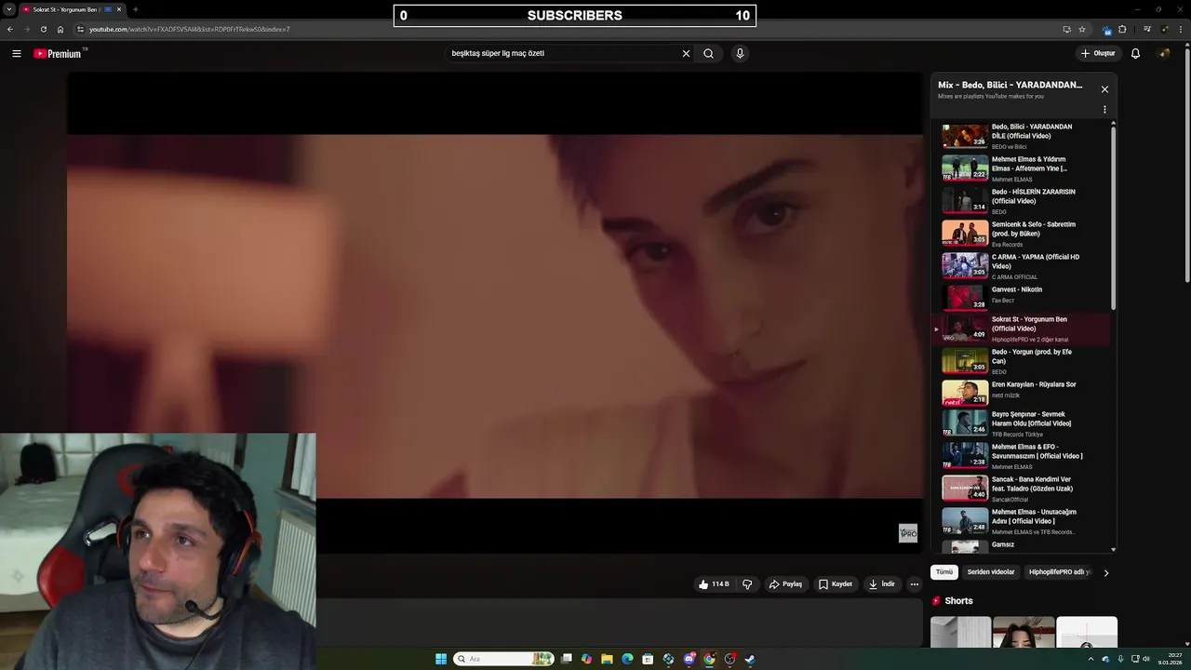Screen dimensions: 1191x670
Task: Like the video with thumbs up
Action: point(714,584)
